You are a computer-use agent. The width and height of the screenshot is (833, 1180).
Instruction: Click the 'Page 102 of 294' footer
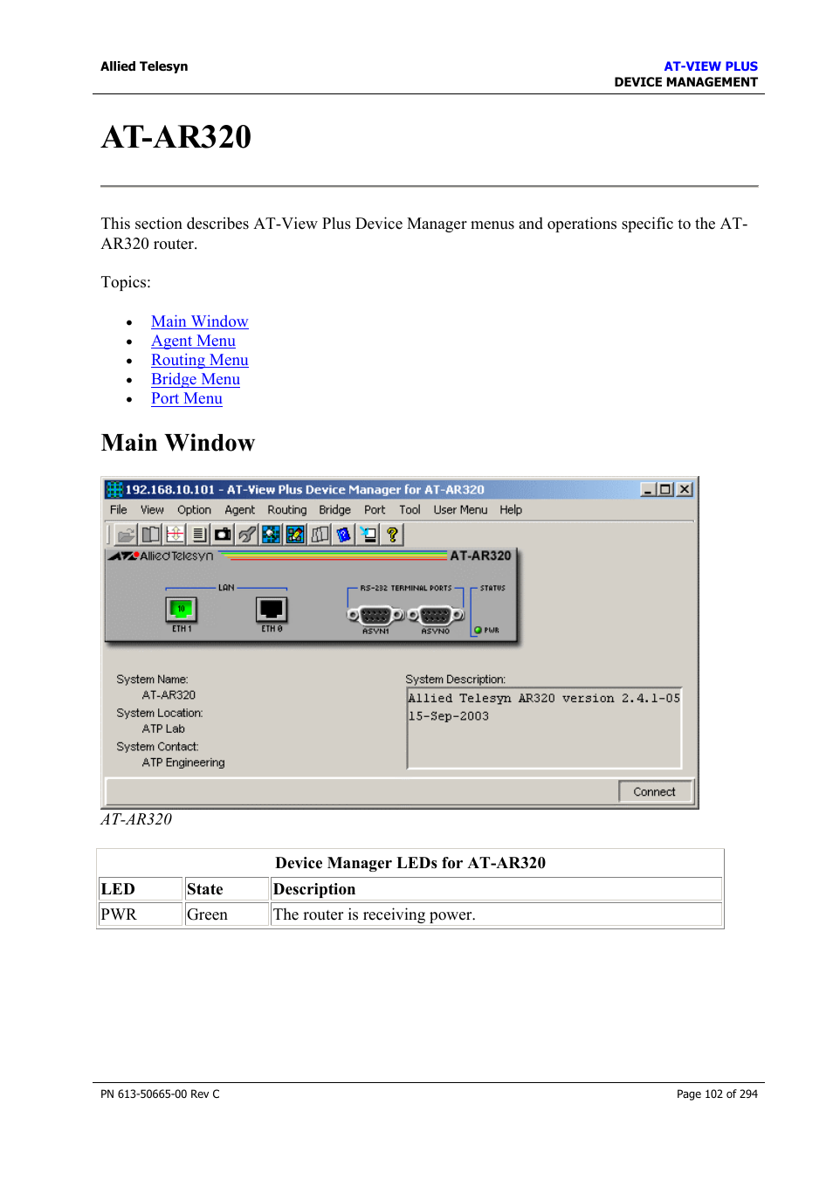[x=717, y=1094]
